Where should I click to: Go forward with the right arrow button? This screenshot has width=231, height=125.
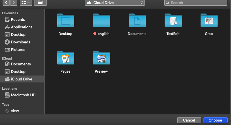tap(14, 3)
